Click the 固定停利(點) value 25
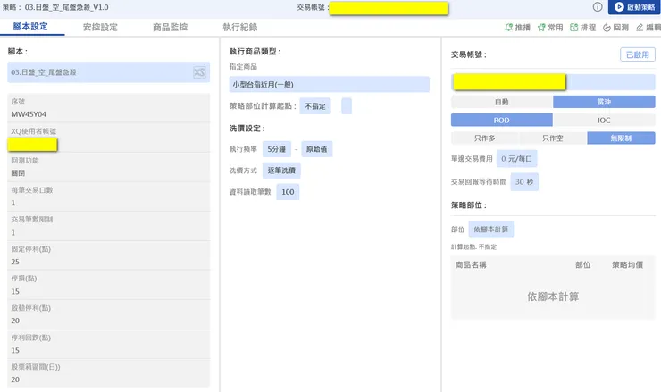The width and height of the screenshot is (661, 392). [x=15, y=262]
